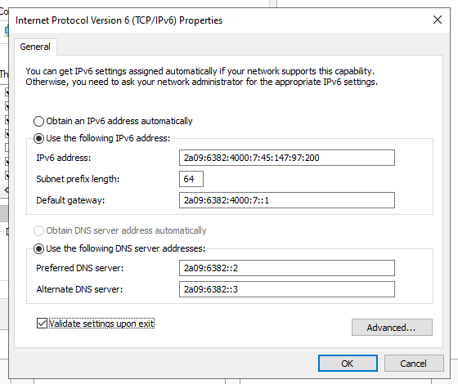Switch to the General tab
This screenshot has height=384, width=458.
35,47
